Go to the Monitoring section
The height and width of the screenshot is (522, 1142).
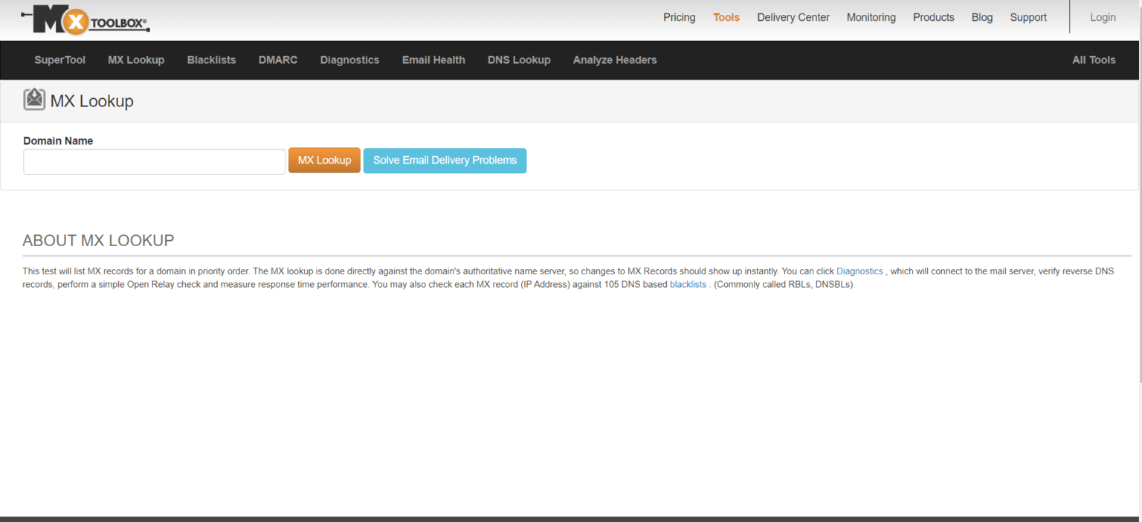click(x=871, y=17)
